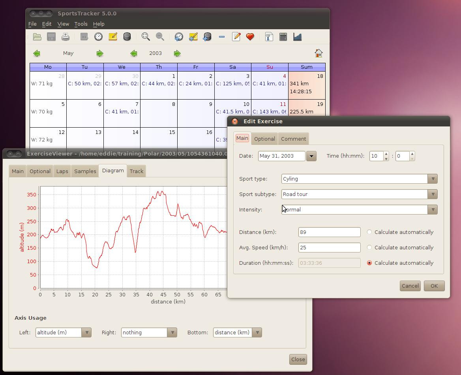
Task: Open the Main tab in ExerciseViewer
Action: pos(18,171)
